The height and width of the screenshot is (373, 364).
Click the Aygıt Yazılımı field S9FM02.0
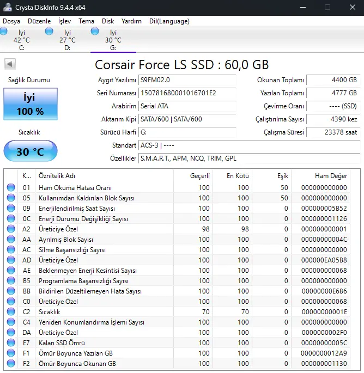point(187,80)
